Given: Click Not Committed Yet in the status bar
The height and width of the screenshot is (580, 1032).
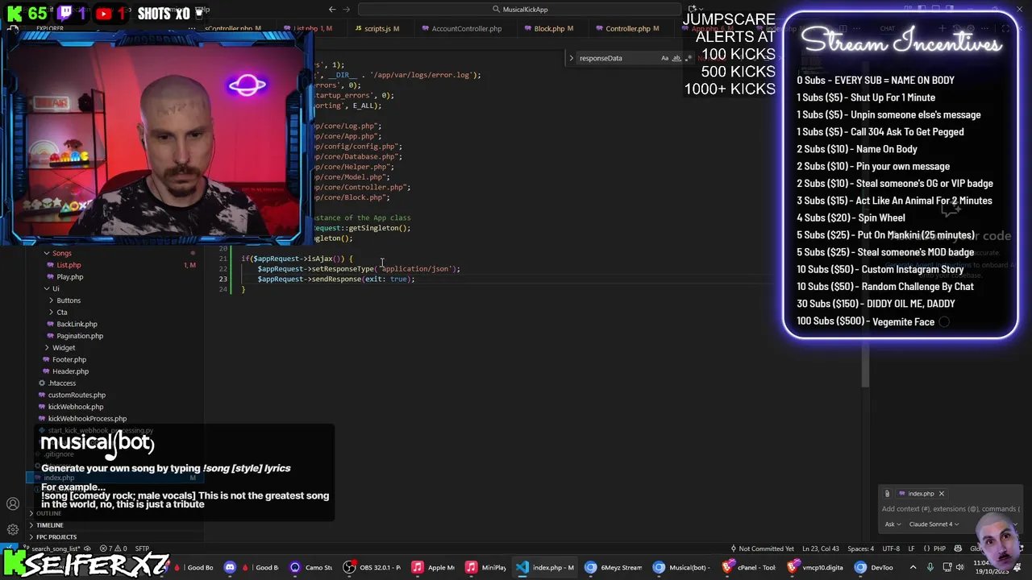Looking at the screenshot, I should 762,549.
